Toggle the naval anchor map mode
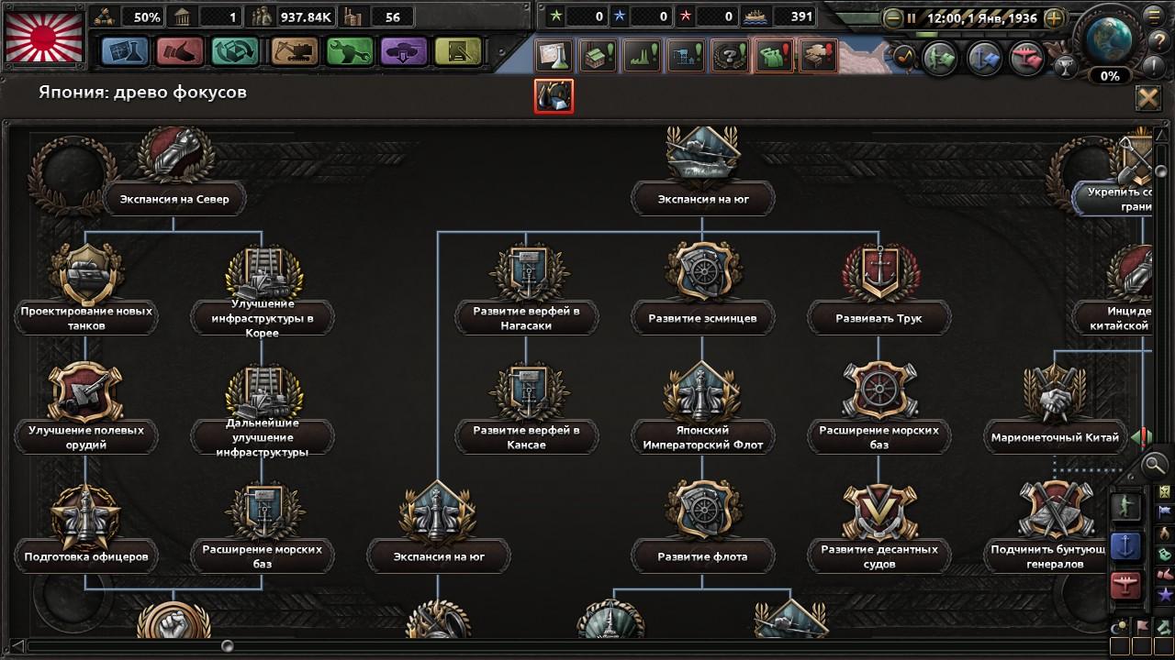Image resolution: width=1175 pixels, height=660 pixels. (1125, 546)
